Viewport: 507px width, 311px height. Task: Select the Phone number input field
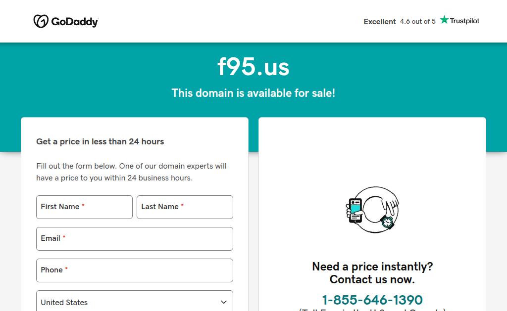point(135,270)
